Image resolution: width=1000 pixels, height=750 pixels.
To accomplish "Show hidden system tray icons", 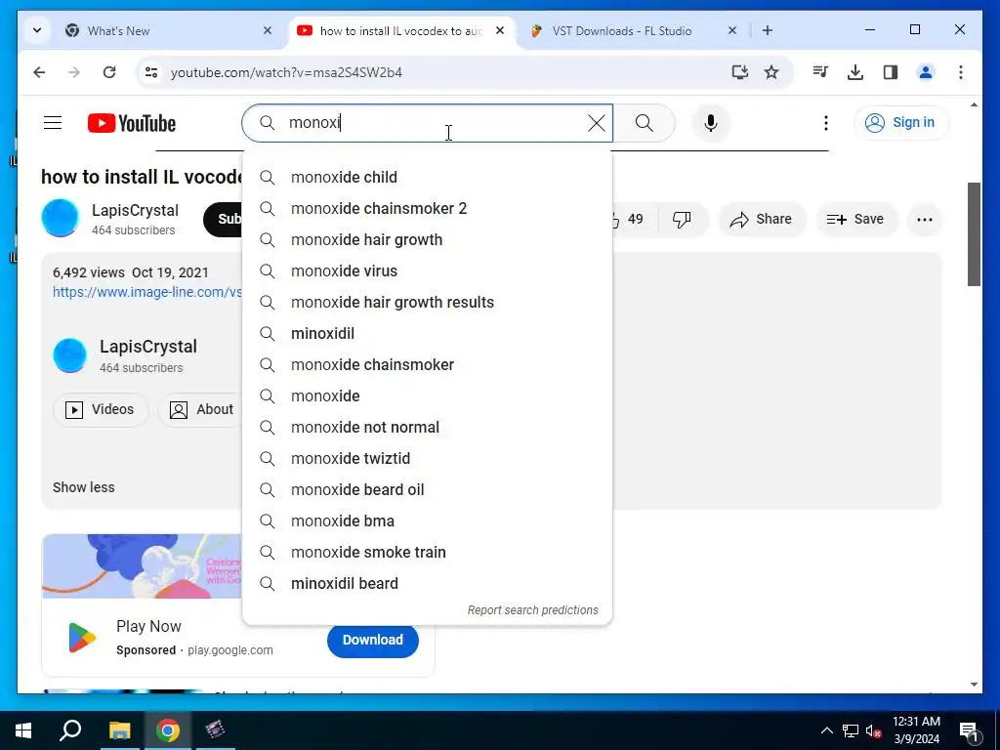I will click(x=826, y=730).
